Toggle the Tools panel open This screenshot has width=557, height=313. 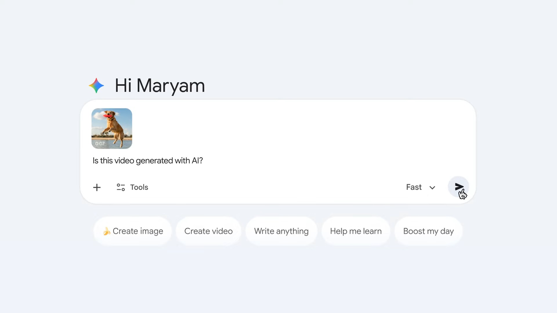pos(132,187)
